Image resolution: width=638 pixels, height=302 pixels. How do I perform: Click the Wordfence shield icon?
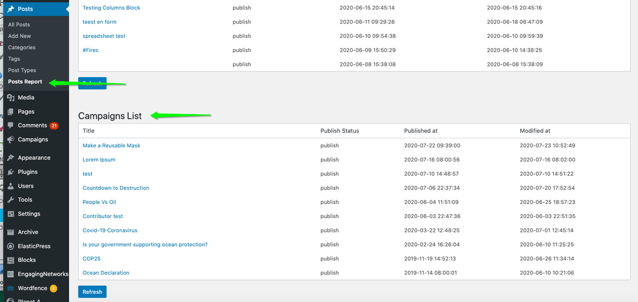coord(11,288)
